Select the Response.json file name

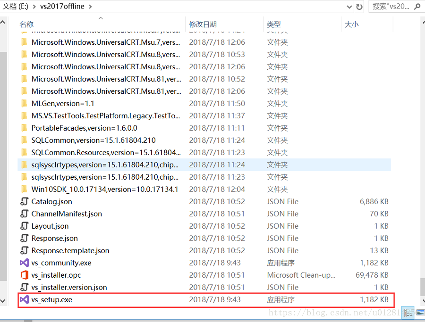tap(54, 238)
